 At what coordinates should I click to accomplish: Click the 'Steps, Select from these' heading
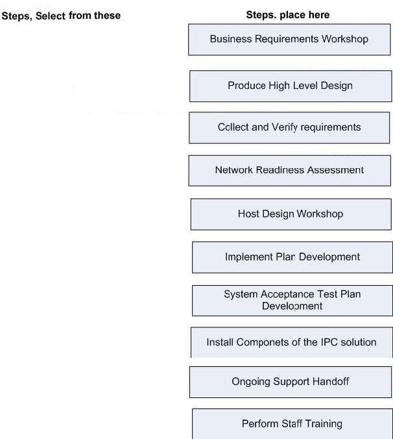coord(61,16)
